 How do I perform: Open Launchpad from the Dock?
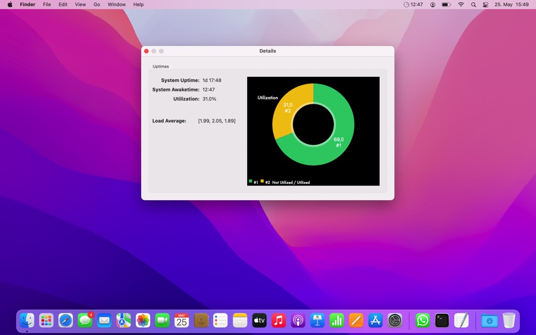[x=46, y=320]
